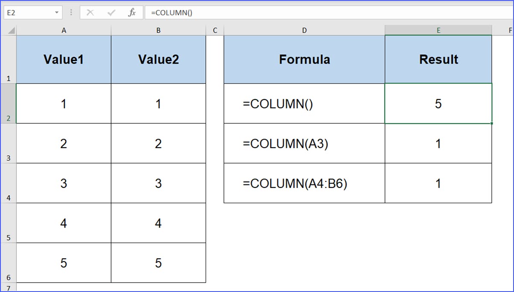Click the Name Box showing E2
This screenshot has height=292, width=514.
pos(26,12)
